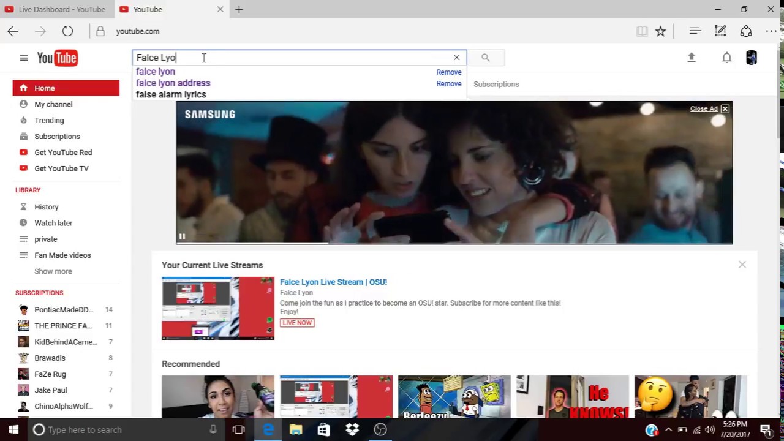The image size is (784, 441).
Task: Open first recommended video thumbnail with woman
Action: coord(218,397)
